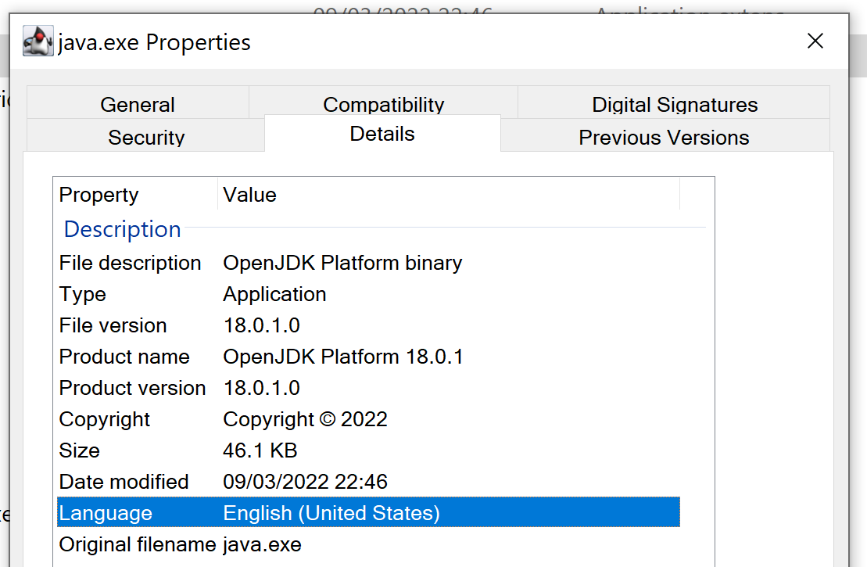Switch to the General tab
Image resolution: width=867 pixels, height=567 pixels.
(138, 104)
